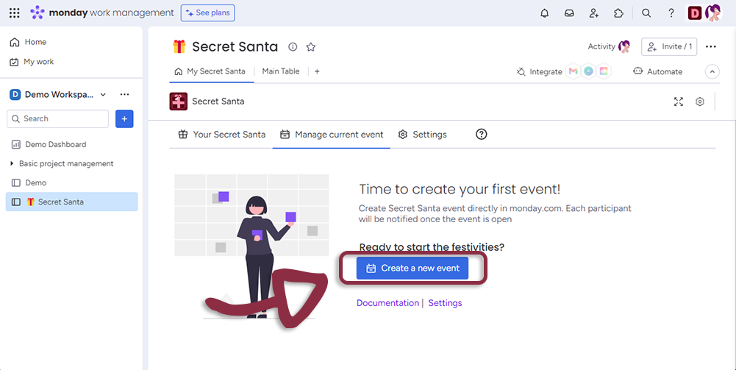The height and width of the screenshot is (370, 736).
Task: Collapse the board header chevron
Action: pyautogui.click(x=712, y=71)
